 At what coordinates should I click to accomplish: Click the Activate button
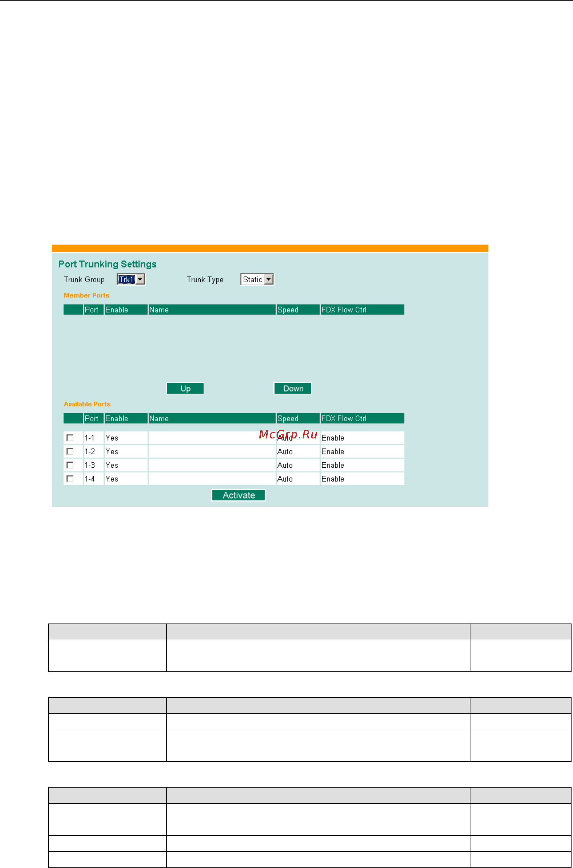click(239, 495)
